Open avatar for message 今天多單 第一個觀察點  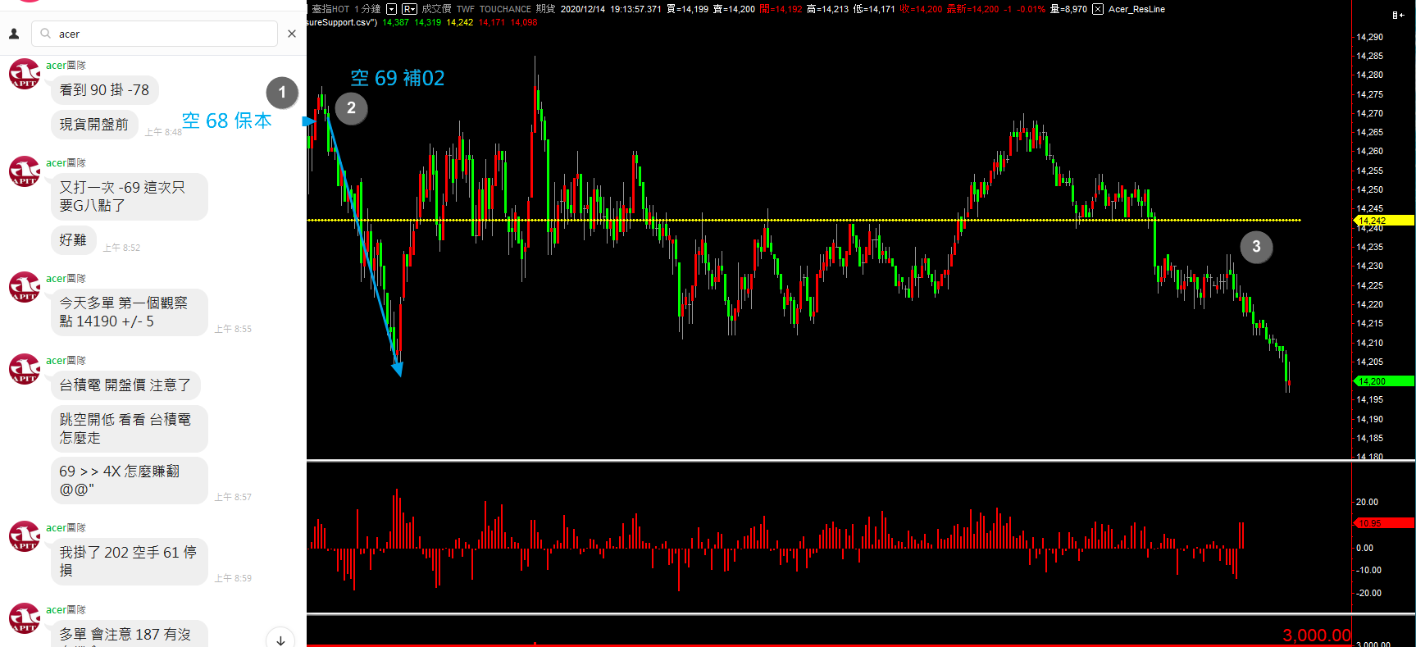coord(25,287)
